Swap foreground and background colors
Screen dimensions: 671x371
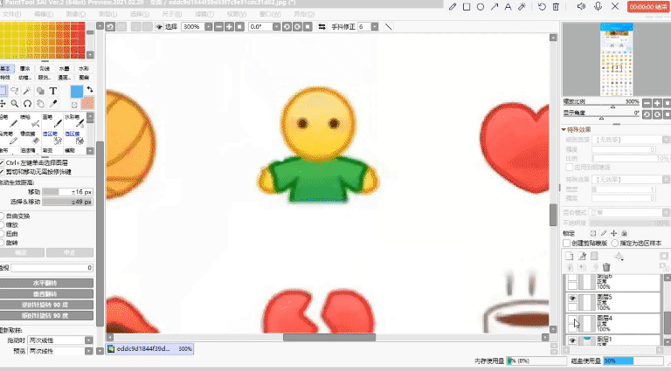[89, 90]
